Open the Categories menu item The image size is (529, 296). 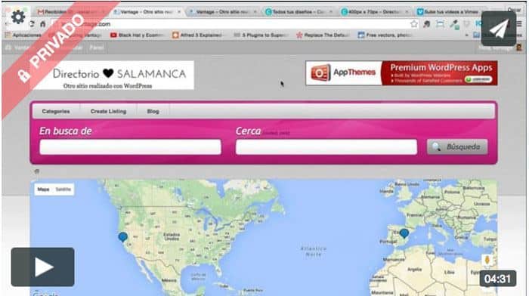point(56,111)
